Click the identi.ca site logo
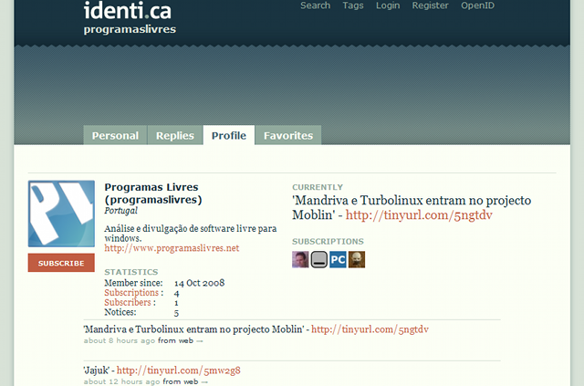Screen dimensions: 584x386 pos(128,10)
